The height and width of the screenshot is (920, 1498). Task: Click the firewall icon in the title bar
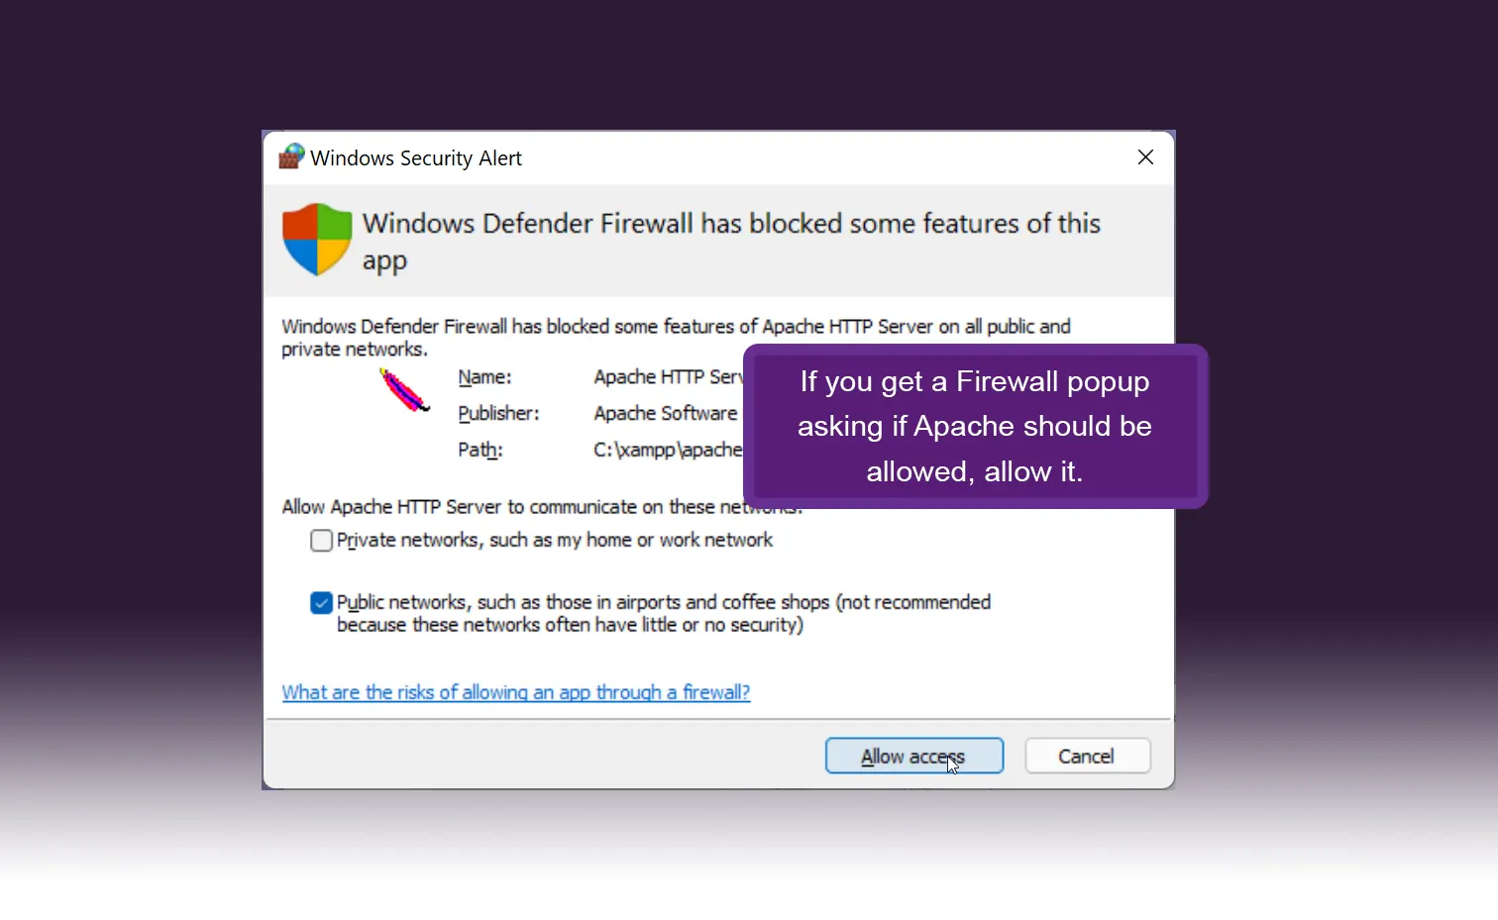(291, 157)
